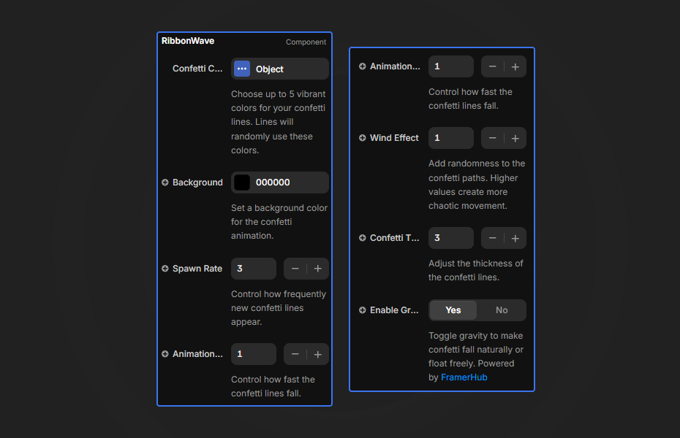
Task: Click the variable connector icon beside Spawn Rate
Action: [x=164, y=268]
